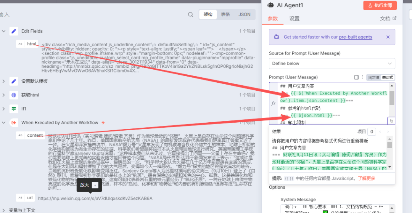Image resolution: width=412 pixels, height=213 pixels.
Task: Click the 设置默认模板 pencil icon
Action: [x=14, y=81]
